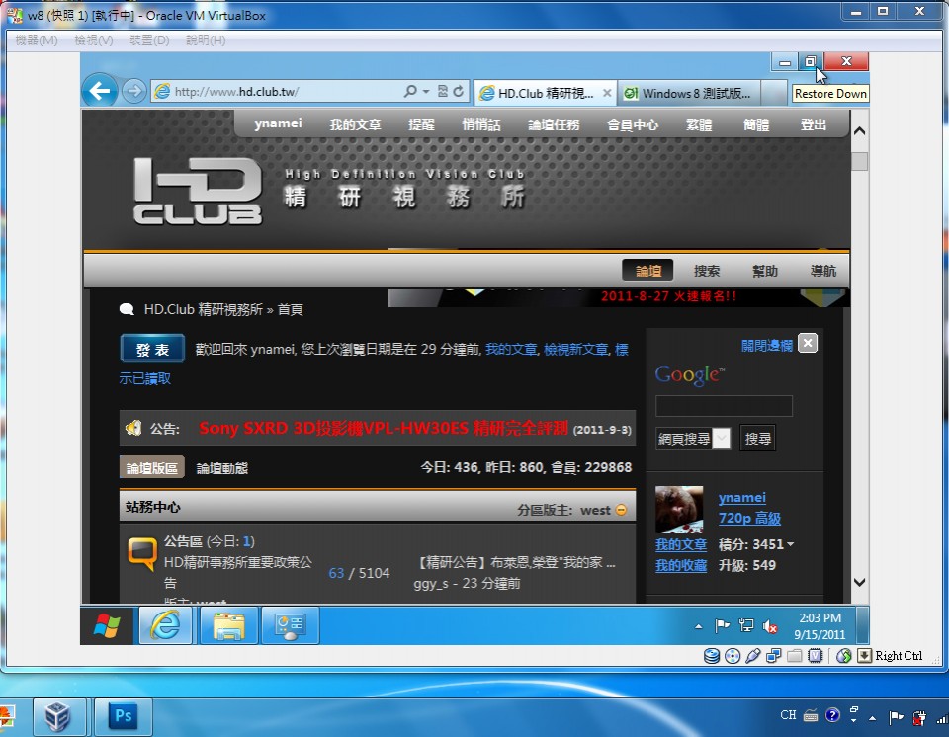Click Internet Explorer icon on VM taskbar
949x737 pixels.
pos(166,625)
